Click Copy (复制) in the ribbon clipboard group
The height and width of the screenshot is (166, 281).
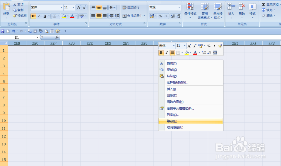(18, 10)
